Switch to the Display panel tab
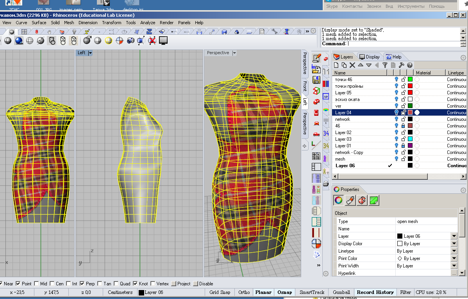The image size is (468, 299). [x=370, y=57]
